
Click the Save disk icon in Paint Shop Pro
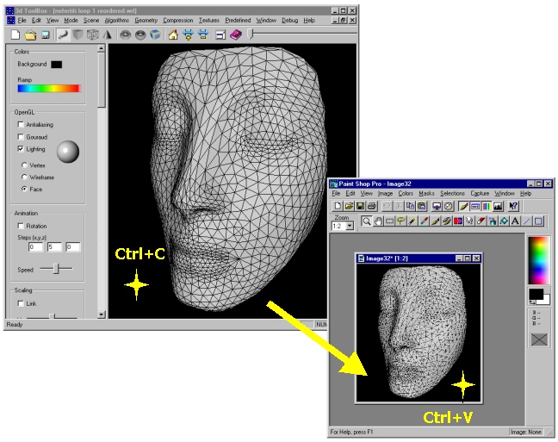[x=360, y=207]
